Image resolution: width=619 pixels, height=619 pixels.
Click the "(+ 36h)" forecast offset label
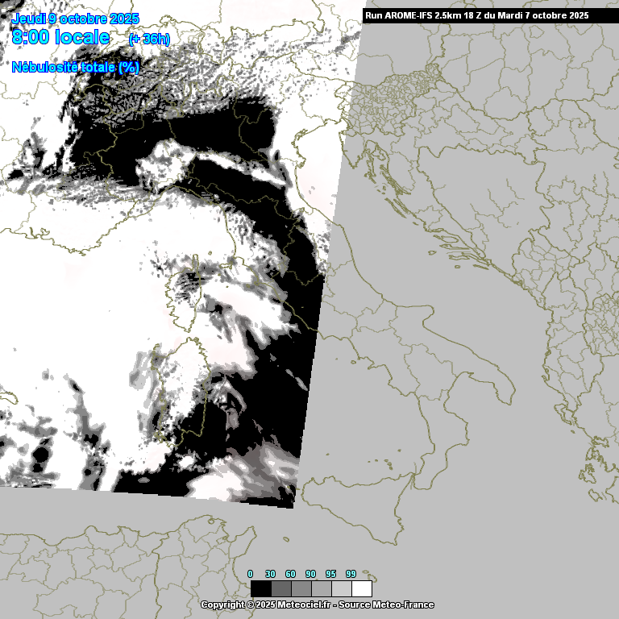(149, 39)
